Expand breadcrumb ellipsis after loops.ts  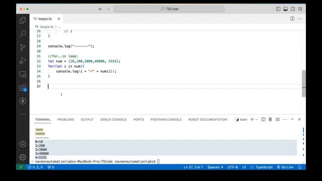click(x=59, y=27)
